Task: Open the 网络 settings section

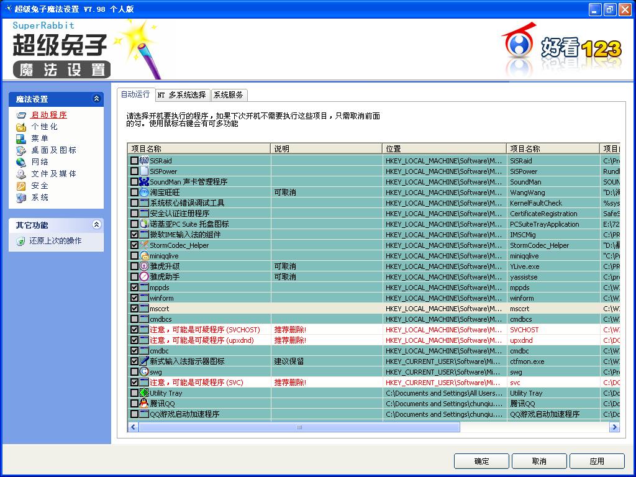Action: (x=40, y=162)
